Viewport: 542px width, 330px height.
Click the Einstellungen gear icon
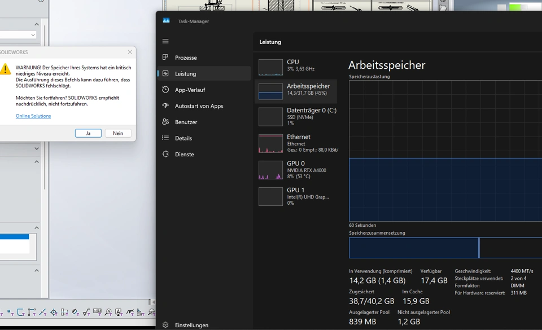click(x=165, y=325)
